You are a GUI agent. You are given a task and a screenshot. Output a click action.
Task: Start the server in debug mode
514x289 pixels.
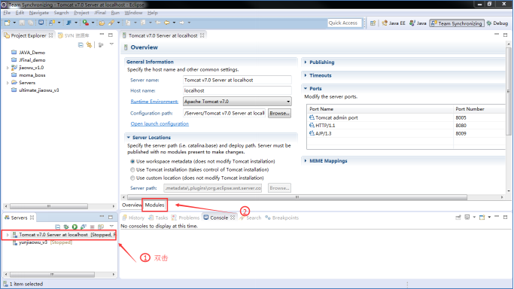tap(66, 227)
